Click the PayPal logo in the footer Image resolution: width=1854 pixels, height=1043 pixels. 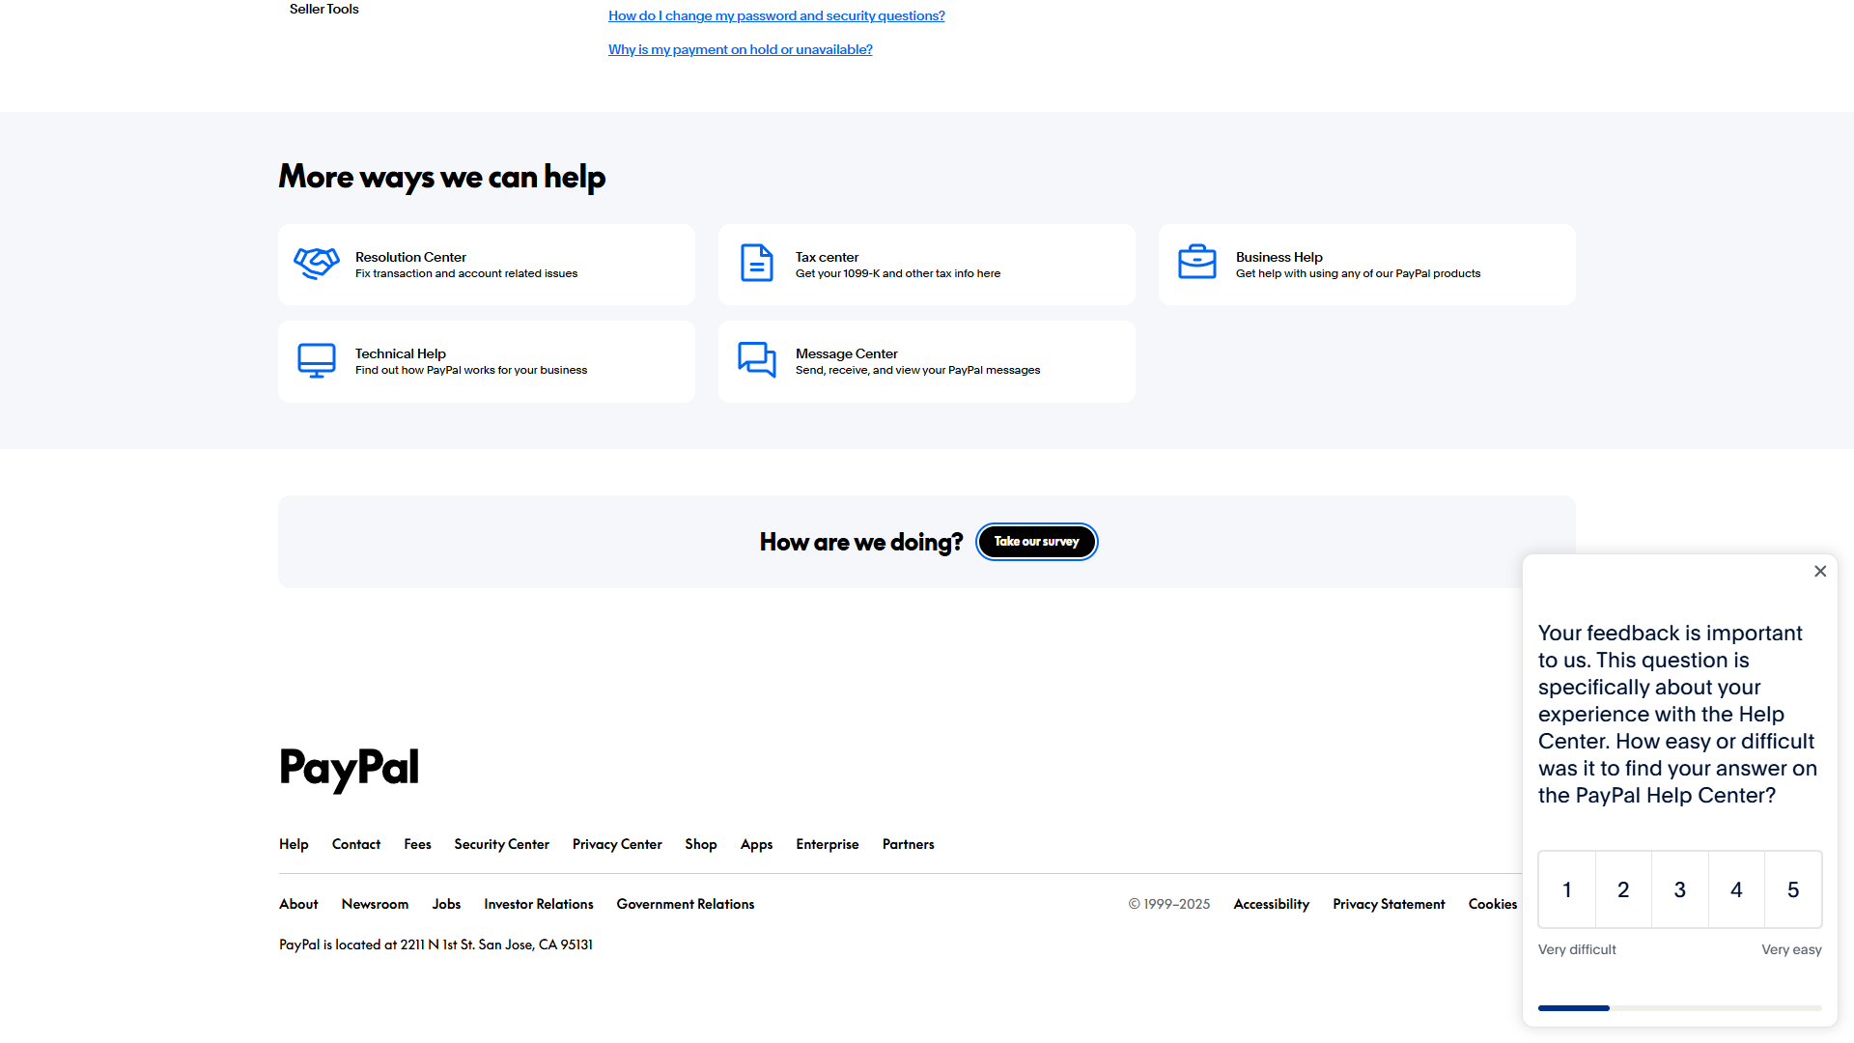click(349, 768)
